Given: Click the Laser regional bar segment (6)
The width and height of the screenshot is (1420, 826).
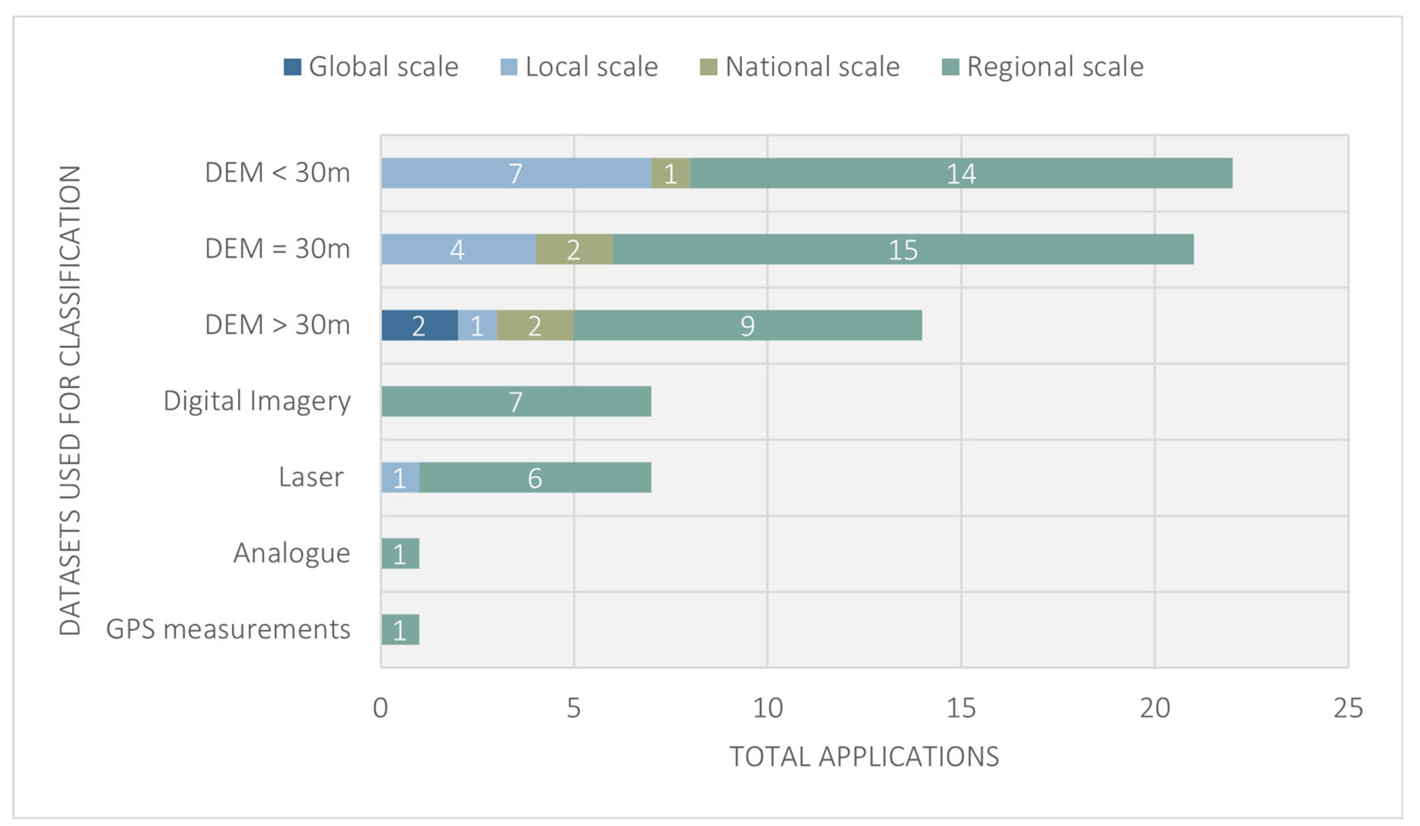Looking at the screenshot, I should coord(535,477).
